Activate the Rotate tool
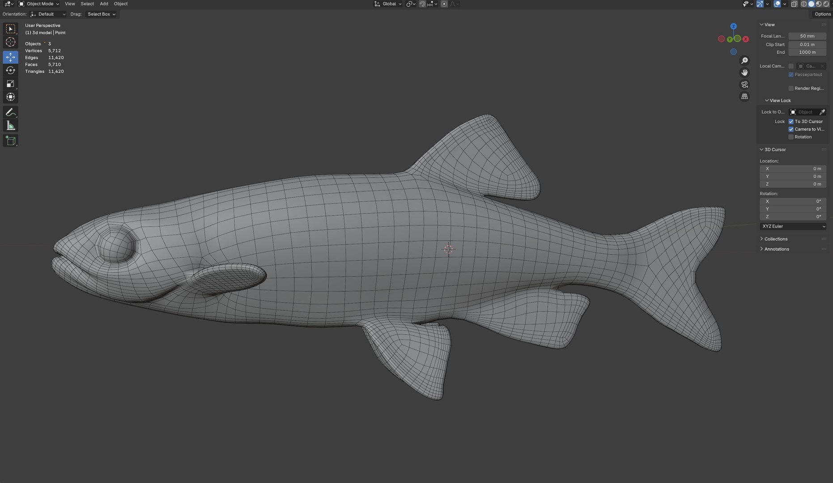This screenshot has width=833, height=483. [10, 70]
